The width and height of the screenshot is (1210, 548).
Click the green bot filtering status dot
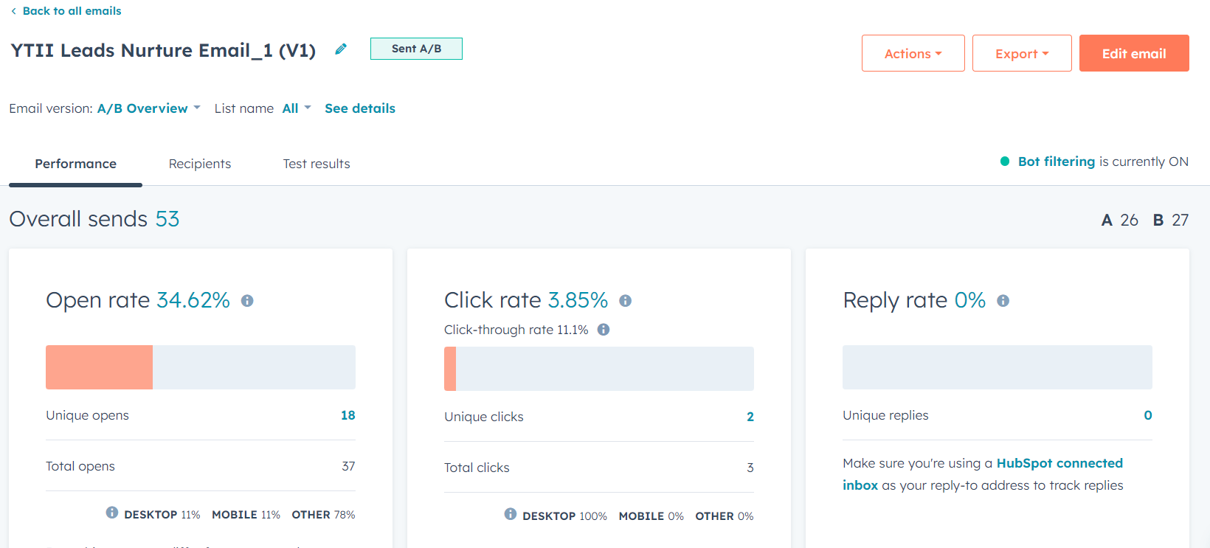click(x=1005, y=162)
